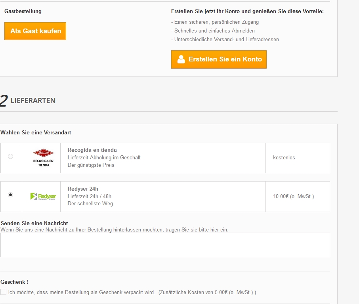Click the Gastbestellung heading
The width and height of the screenshot is (359, 304).
coord(23,11)
